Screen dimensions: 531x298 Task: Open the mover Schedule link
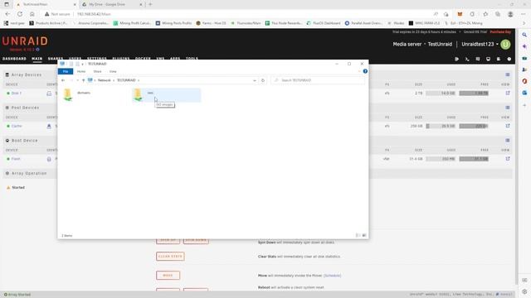tap(332, 276)
